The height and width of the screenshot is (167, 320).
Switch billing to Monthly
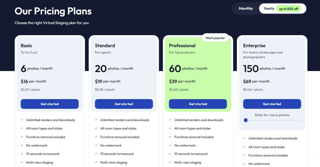(246, 8)
